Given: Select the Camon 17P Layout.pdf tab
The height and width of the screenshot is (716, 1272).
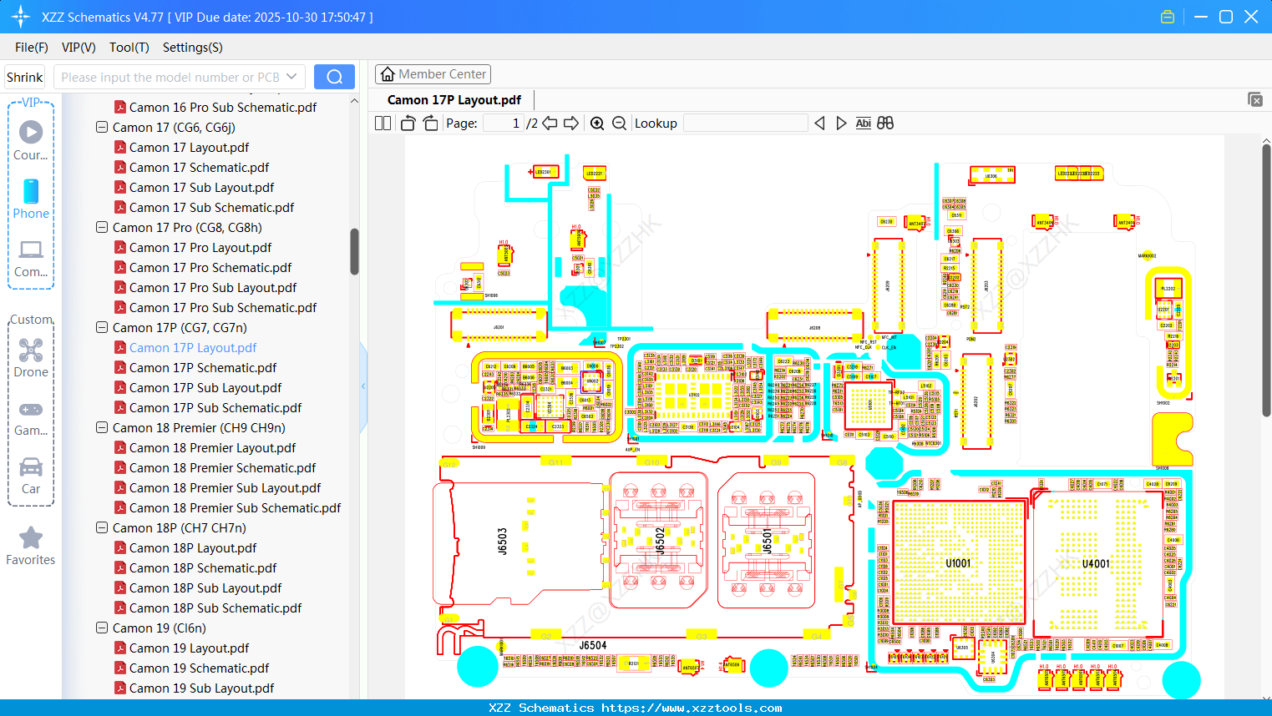Looking at the screenshot, I should tap(454, 100).
